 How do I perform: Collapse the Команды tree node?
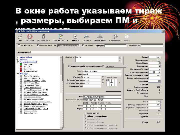(18, 73)
